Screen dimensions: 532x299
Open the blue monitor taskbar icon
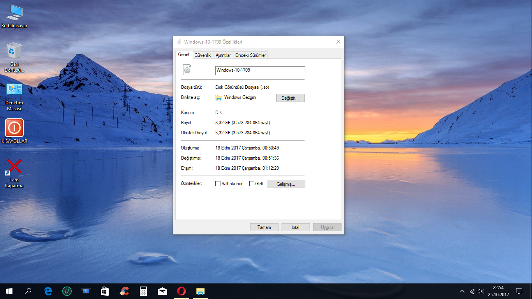[x=86, y=291]
